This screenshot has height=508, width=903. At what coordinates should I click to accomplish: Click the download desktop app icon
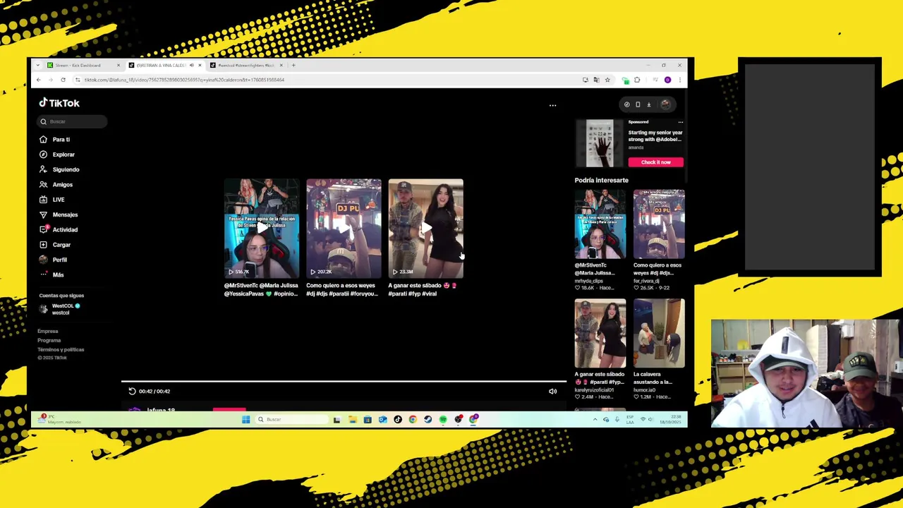tap(649, 104)
